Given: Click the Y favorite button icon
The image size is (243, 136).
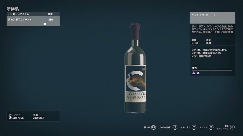Looking at the screenshot, I should (194, 127).
